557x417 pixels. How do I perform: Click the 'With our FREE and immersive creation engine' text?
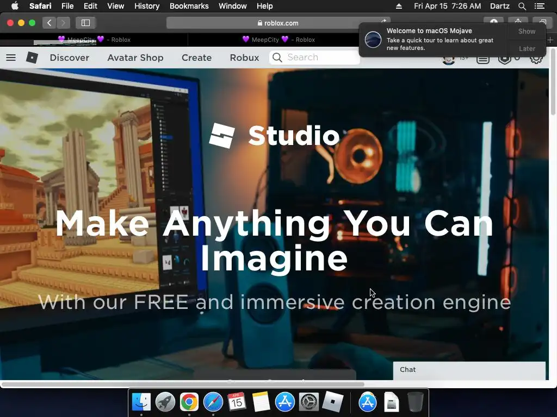point(274,302)
